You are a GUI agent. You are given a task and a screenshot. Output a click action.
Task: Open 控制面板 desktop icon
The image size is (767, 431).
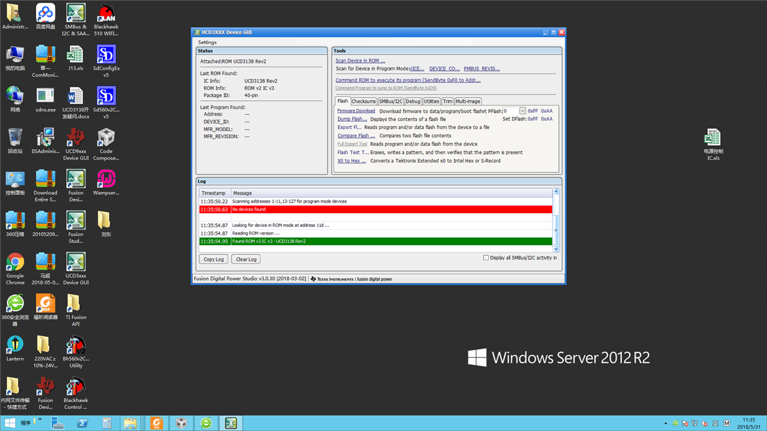[x=15, y=183]
